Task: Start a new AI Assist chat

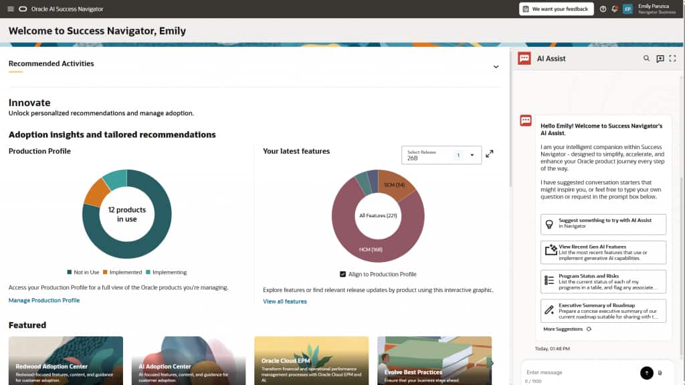Action: coord(660,59)
